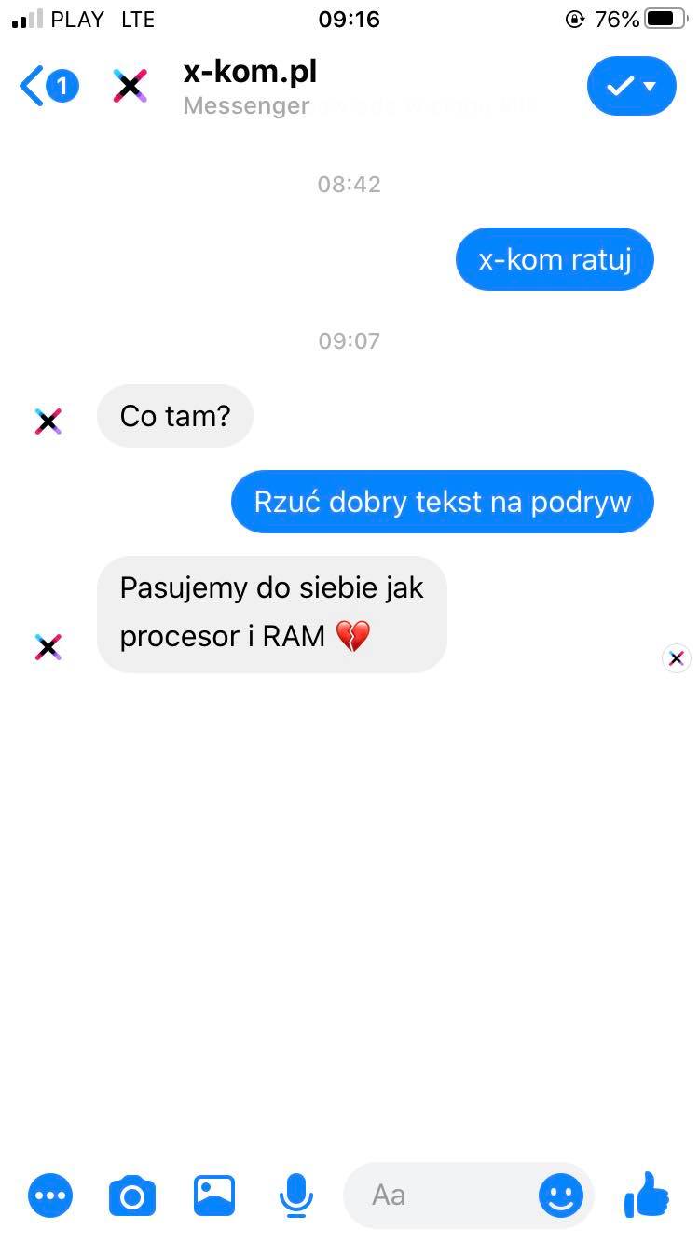
Task: Select the 'Rzuć dobry tekst na podryw' message
Action: 443,502
